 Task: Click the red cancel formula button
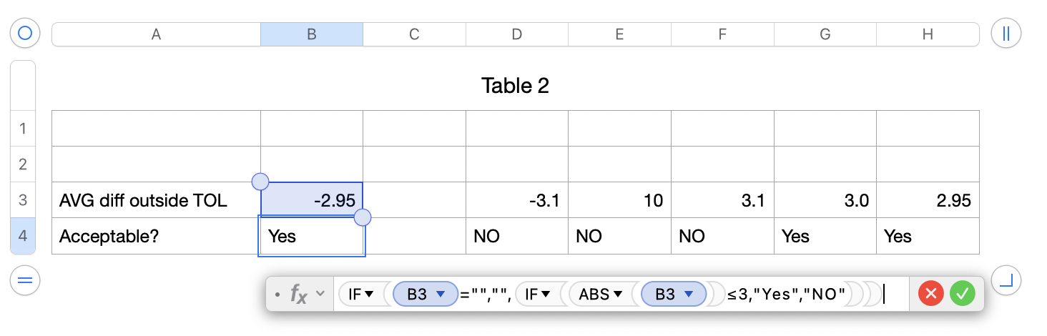pyautogui.click(x=930, y=293)
